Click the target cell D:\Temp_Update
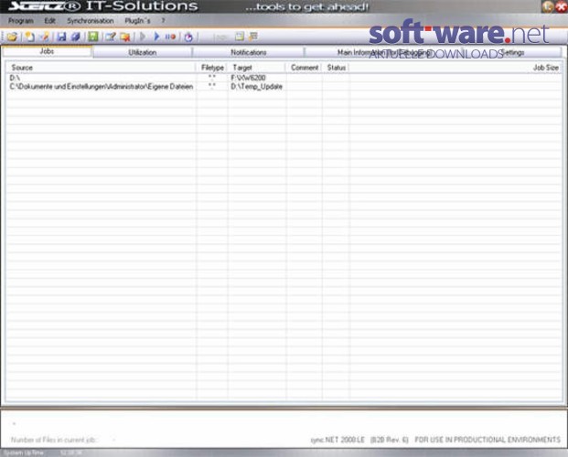The height and width of the screenshot is (457, 568). coord(256,87)
